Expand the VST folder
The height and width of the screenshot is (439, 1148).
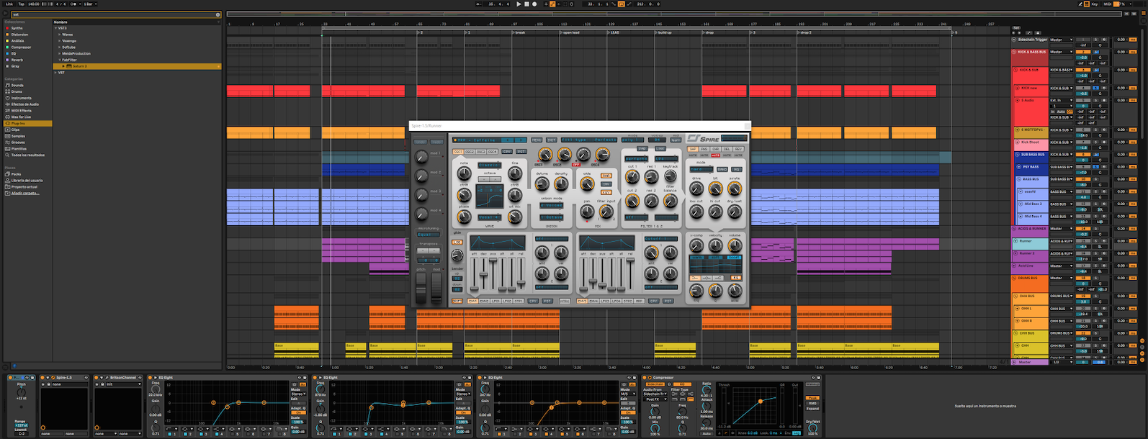click(x=55, y=73)
